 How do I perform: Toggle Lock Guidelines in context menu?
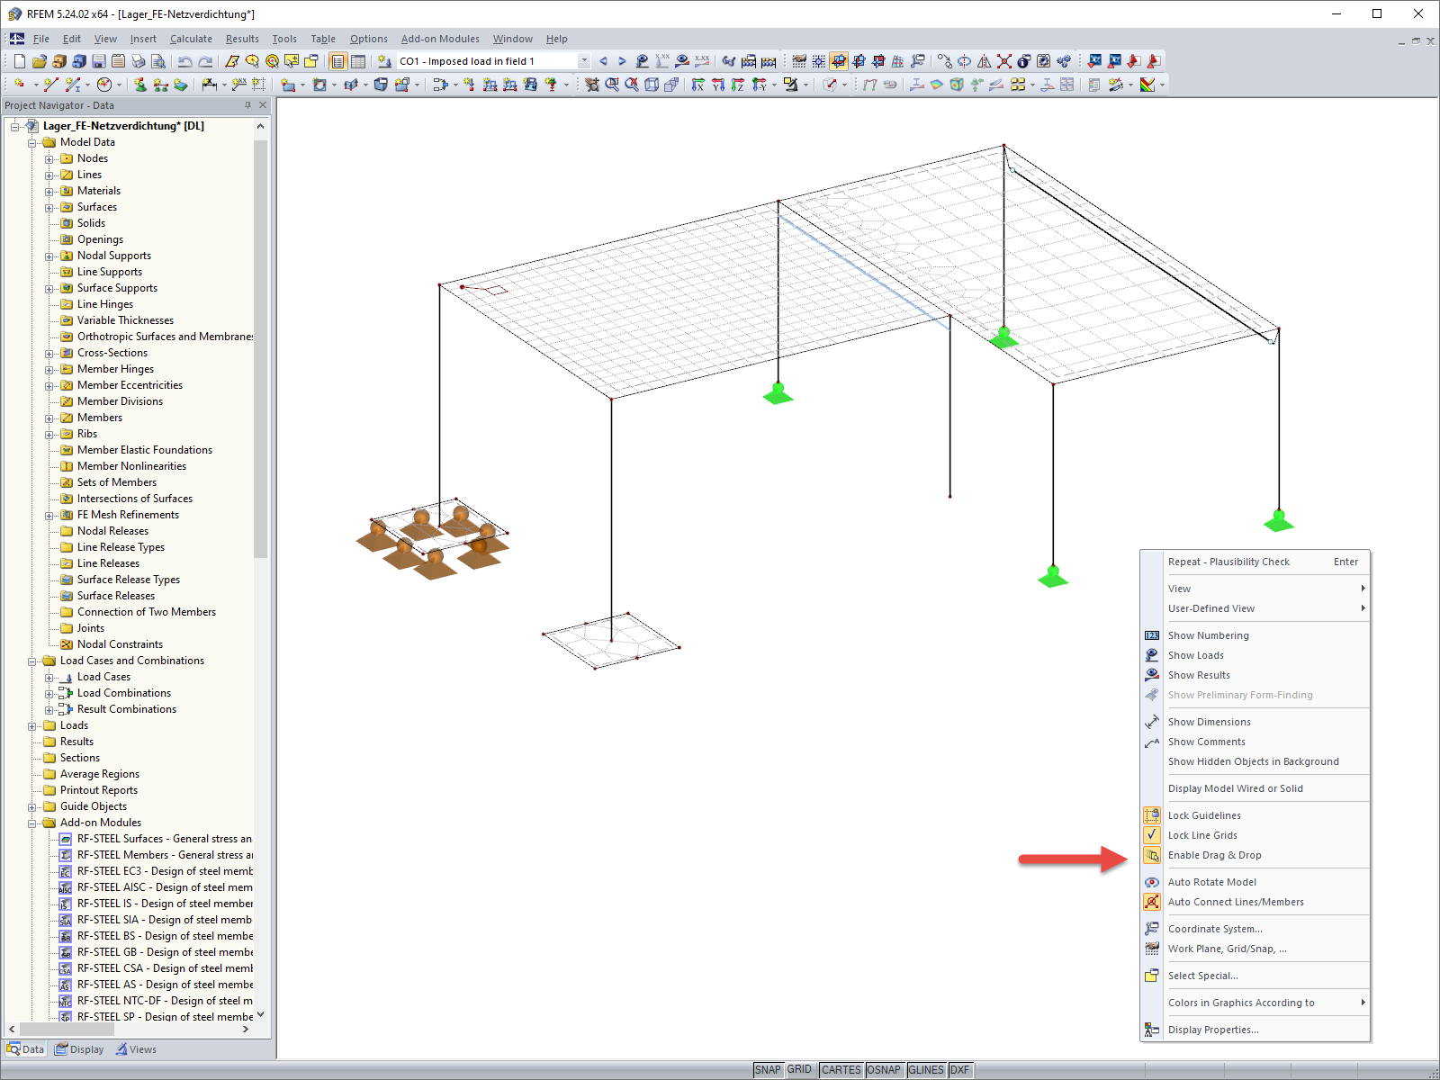(x=1255, y=815)
